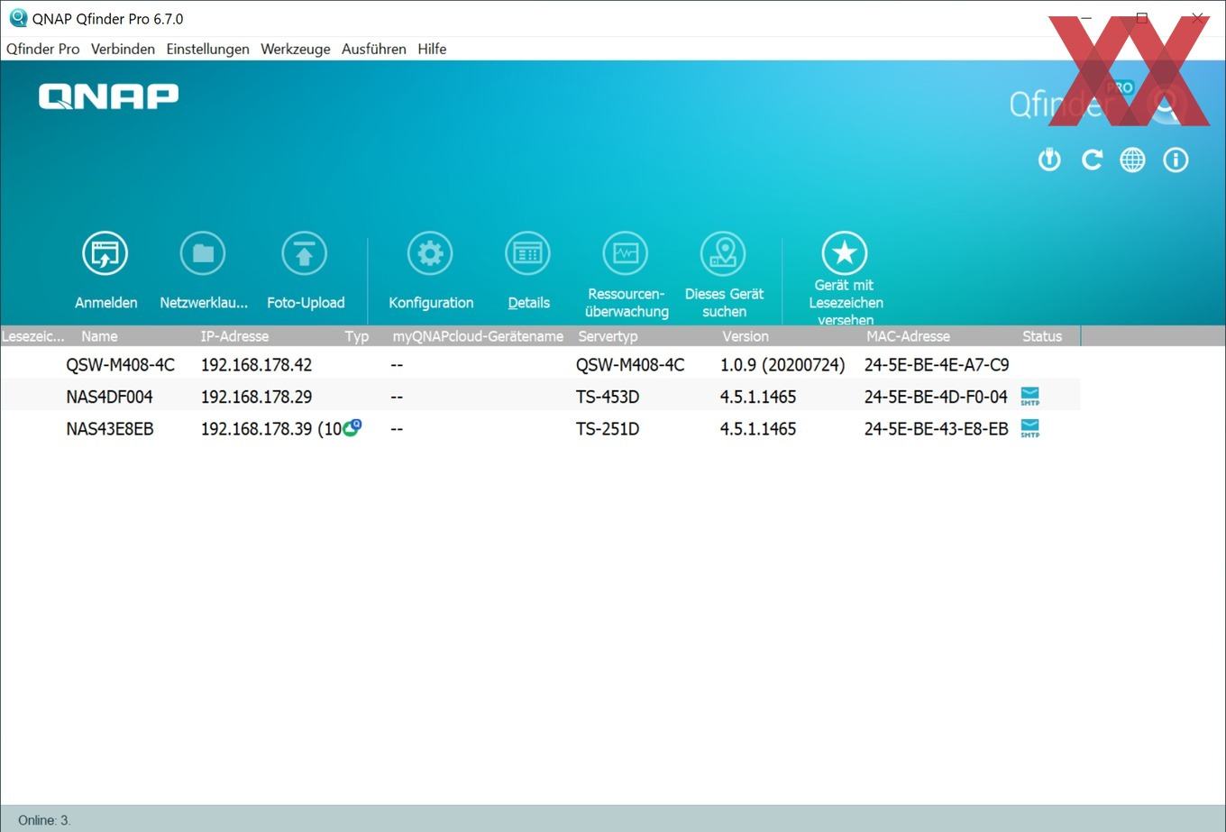Click version 4.5.1.1465 of NAS4DF004

[758, 397]
